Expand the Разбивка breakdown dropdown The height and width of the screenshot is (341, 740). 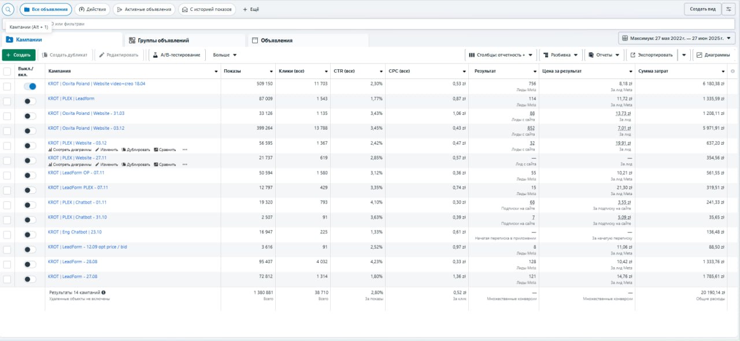[560, 55]
